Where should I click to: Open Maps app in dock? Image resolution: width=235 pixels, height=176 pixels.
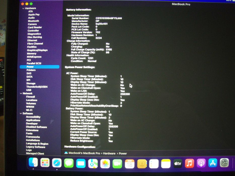93,163
